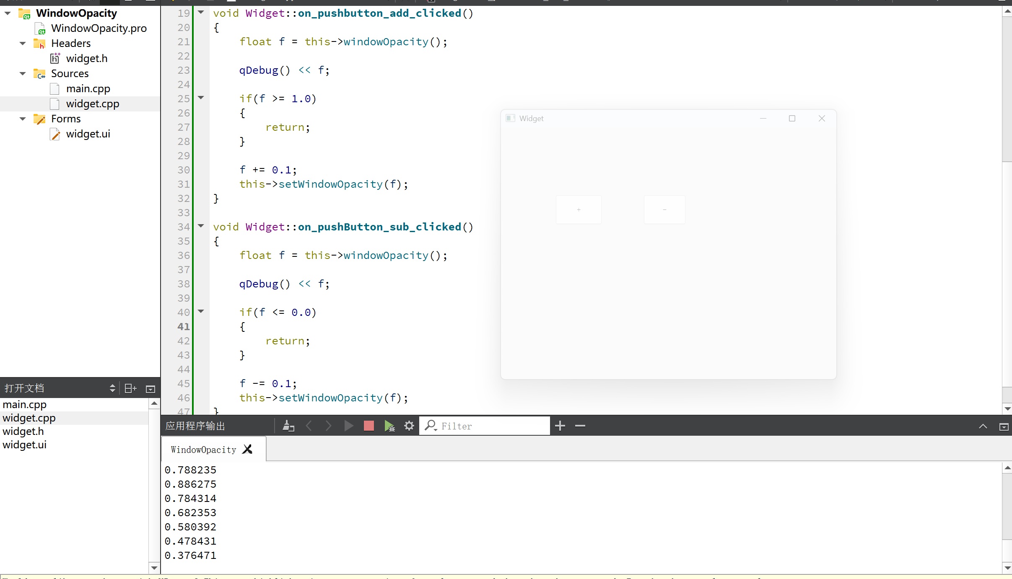Collapse the Headers folder in project tree
Viewport: 1012px width, 579px height.
[23, 44]
